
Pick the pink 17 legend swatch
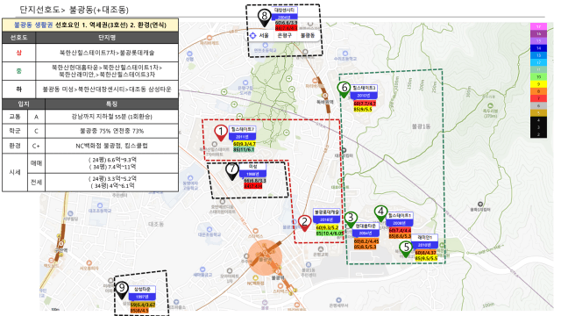(x=538, y=26)
